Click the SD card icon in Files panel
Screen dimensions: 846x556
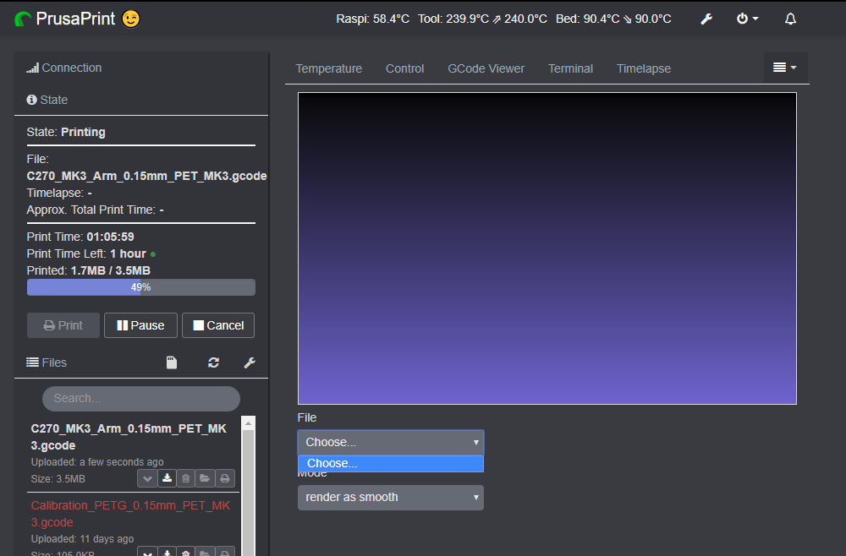171,362
